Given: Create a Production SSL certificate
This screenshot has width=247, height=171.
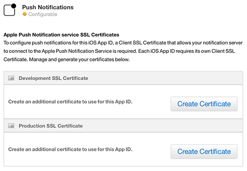Looking at the screenshot, I should [x=204, y=151].
